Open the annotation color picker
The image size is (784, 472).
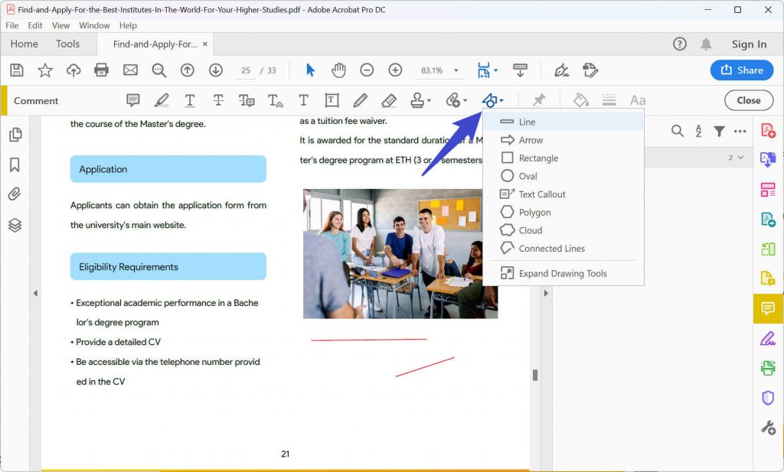click(580, 99)
